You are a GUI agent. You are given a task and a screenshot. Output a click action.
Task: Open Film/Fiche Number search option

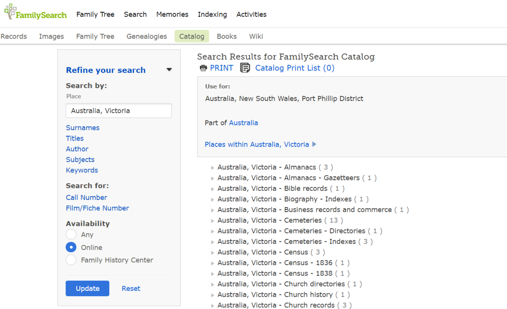(x=97, y=208)
